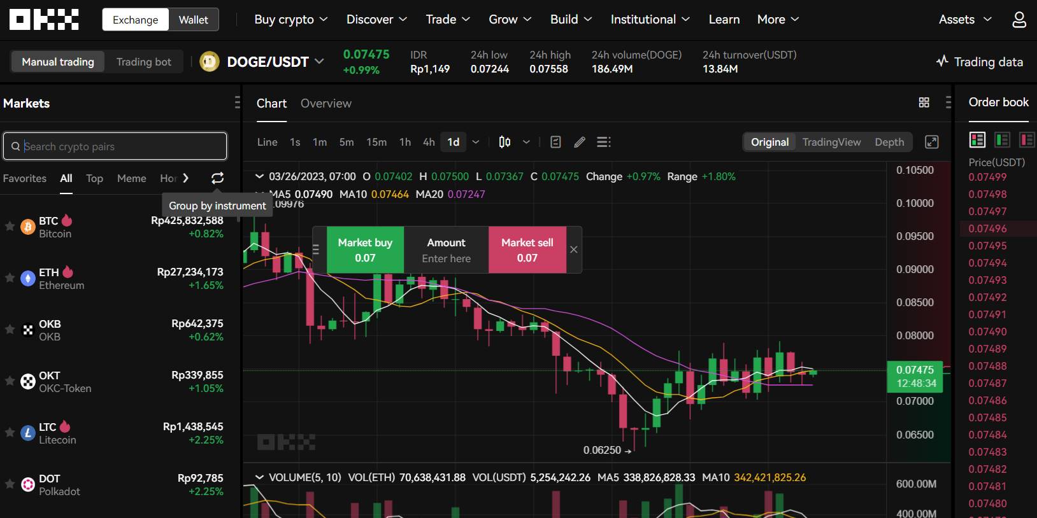The width and height of the screenshot is (1037, 518).
Task: Select the drawing pencil tool
Action: pos(580,142)
